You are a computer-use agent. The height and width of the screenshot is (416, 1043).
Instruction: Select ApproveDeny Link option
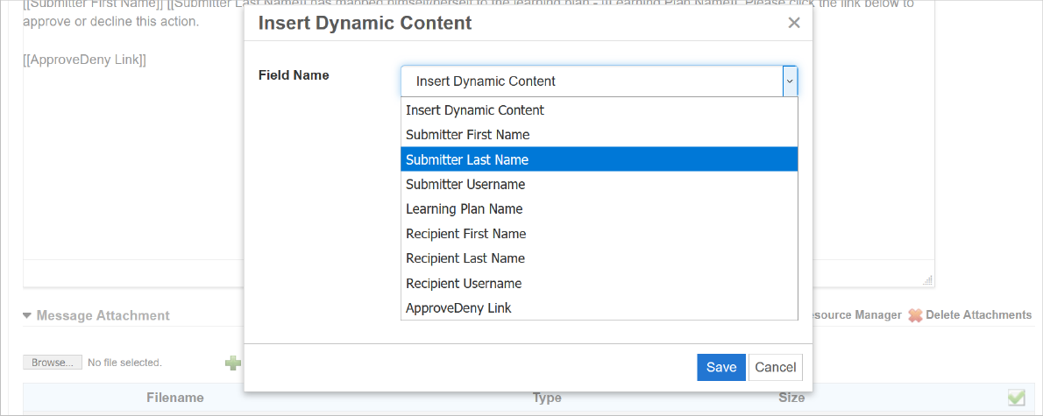pyautogui.click(x=458, y=307)
